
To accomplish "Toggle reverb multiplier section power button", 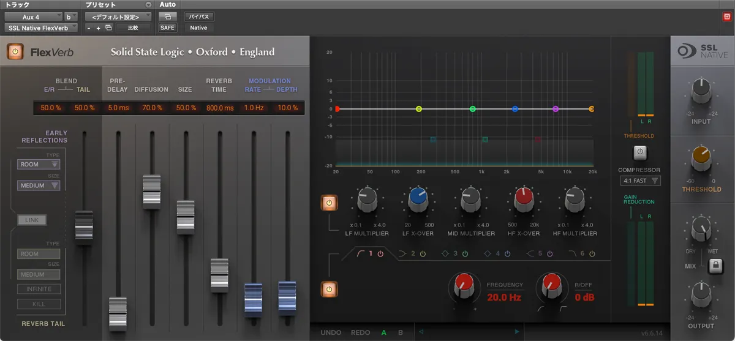I will (x=329, y=203).
